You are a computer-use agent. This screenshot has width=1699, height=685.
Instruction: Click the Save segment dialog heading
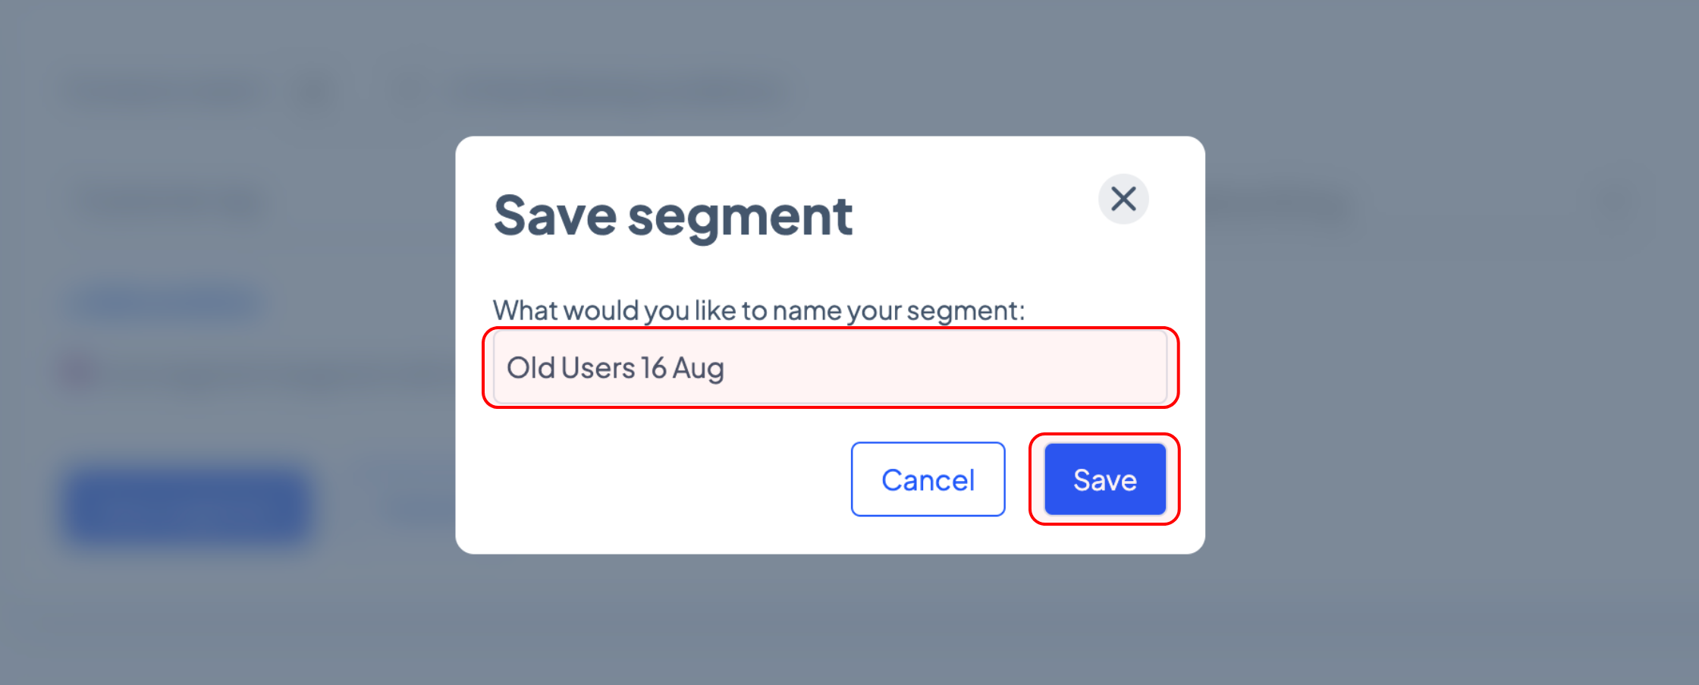673,217
